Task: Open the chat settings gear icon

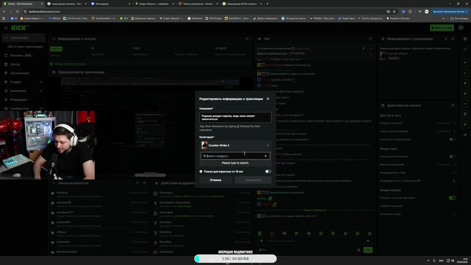Action: [x=359, y=250]
